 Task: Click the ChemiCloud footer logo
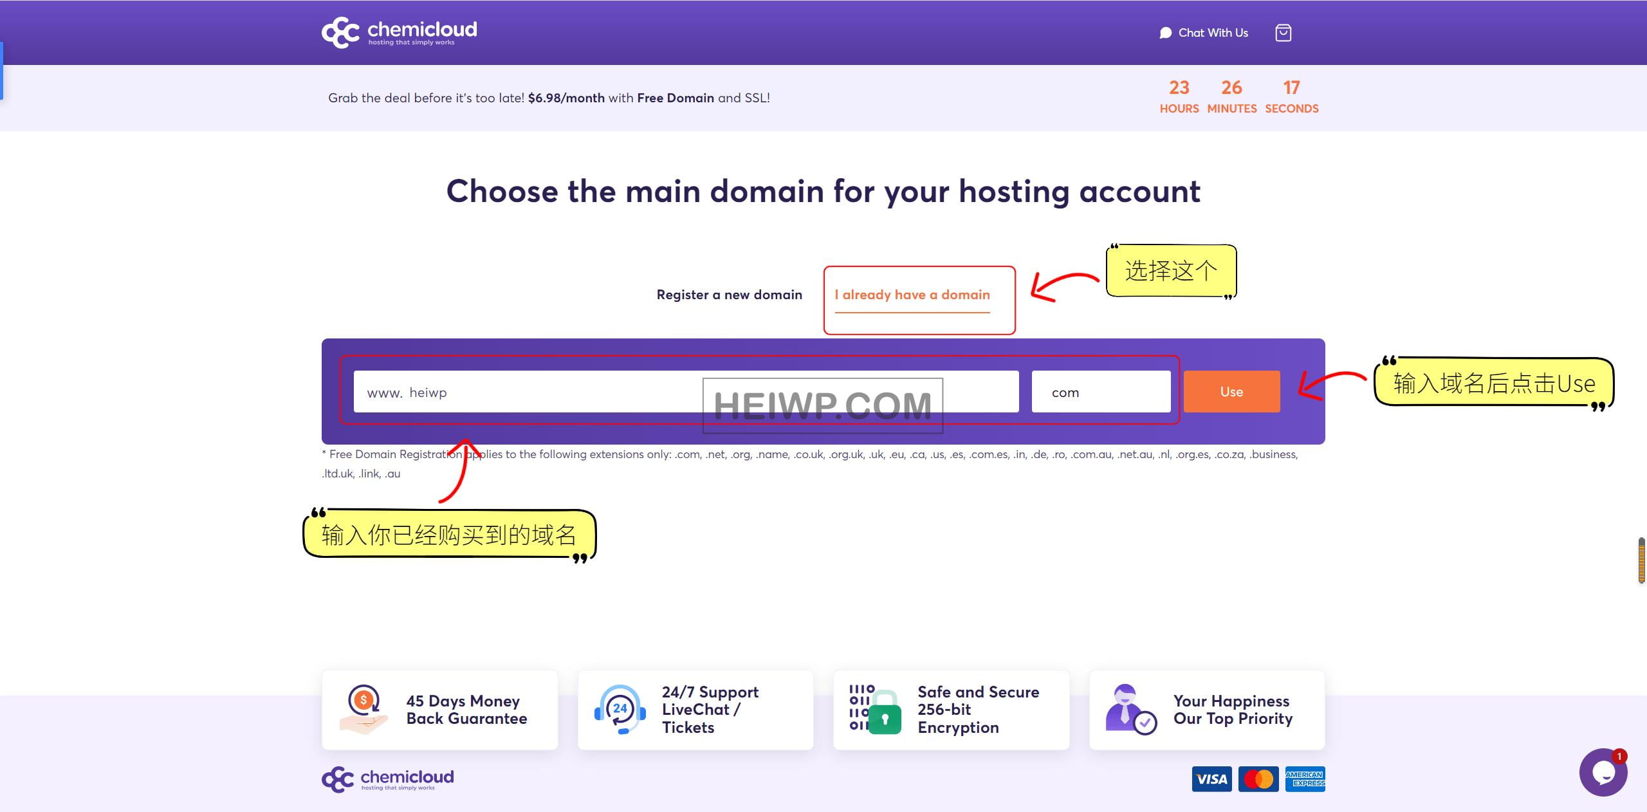click(388, 779)
